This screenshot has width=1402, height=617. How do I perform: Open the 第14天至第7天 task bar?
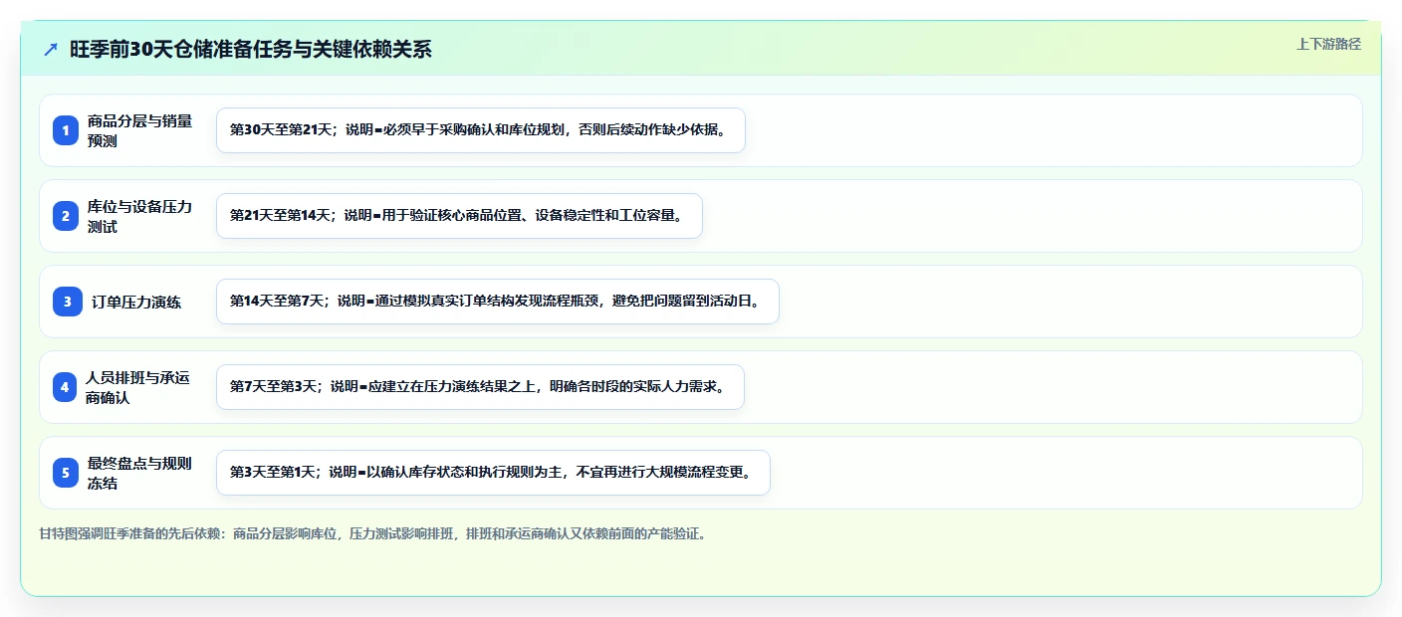click(497, 302)
